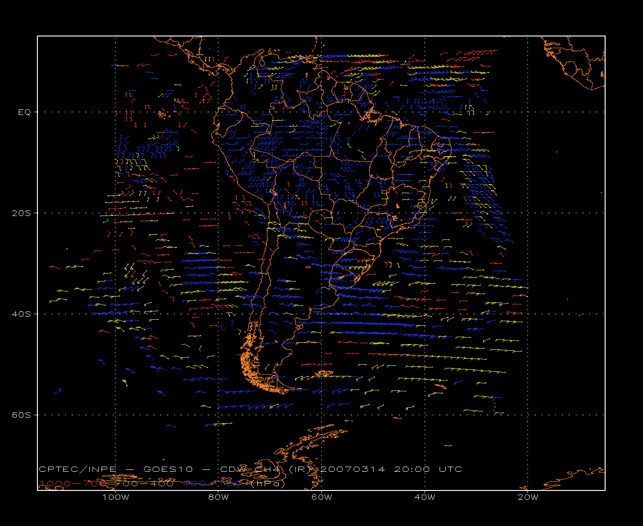
Task: Click the CPTEC/INPE title text
Action: click(x=78, y=469)
